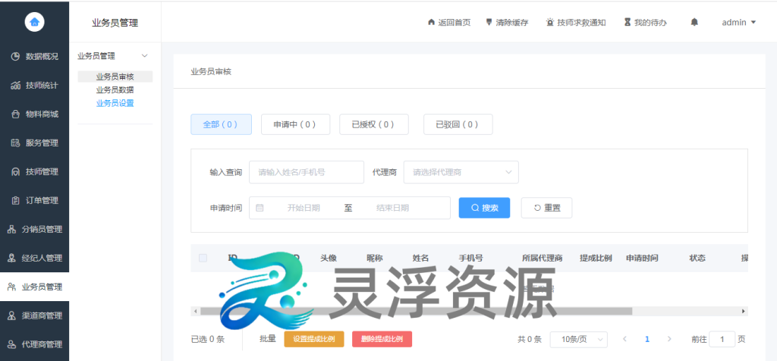Click the 重置 reset button
The height and width of the screenshot is (361, 777).
(546, 208)
